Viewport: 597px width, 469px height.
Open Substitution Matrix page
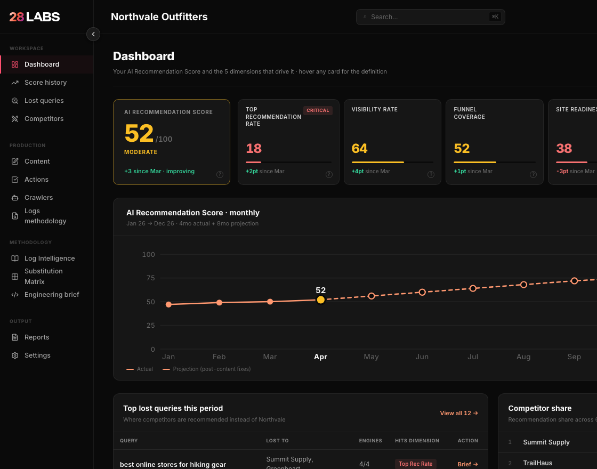tap(47, 277)
